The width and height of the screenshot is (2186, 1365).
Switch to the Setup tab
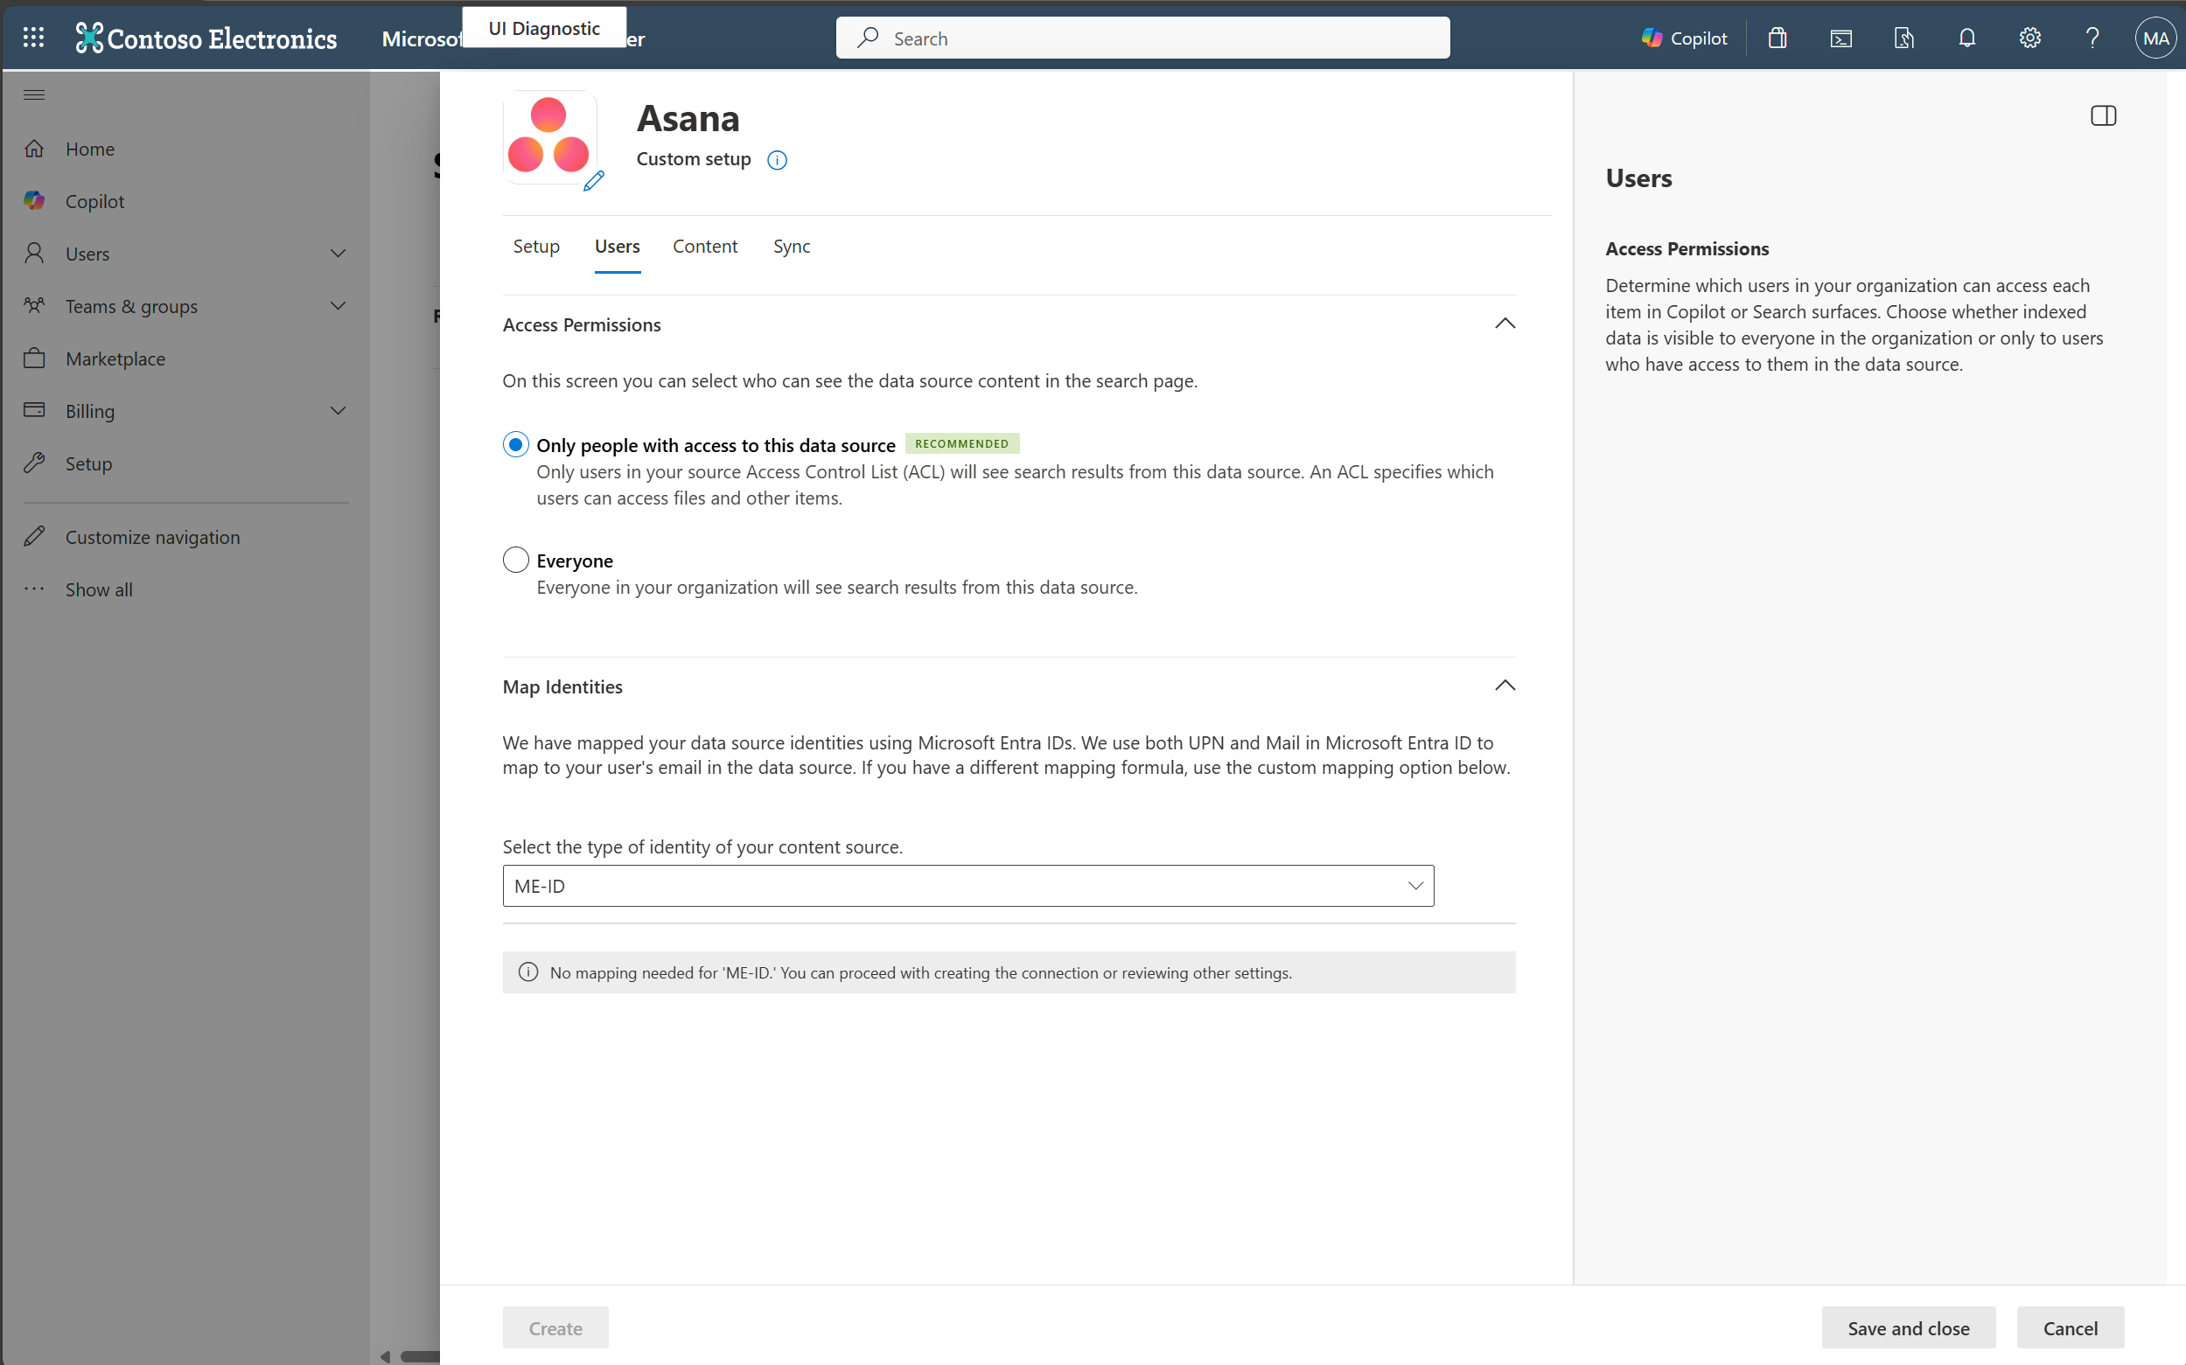coord(536,246)
